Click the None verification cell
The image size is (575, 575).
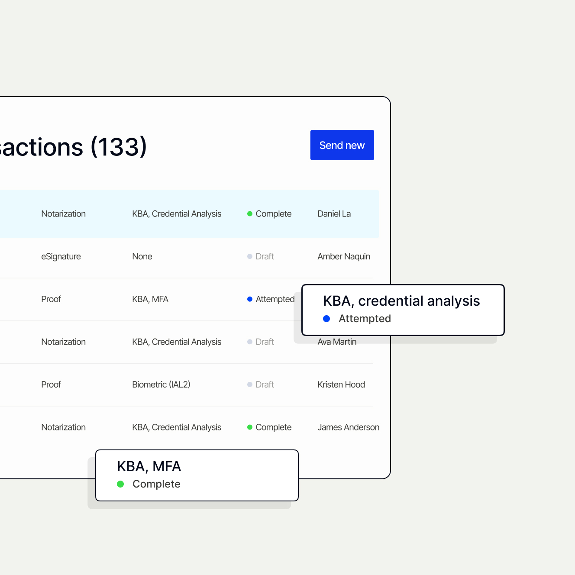point(142,256)
